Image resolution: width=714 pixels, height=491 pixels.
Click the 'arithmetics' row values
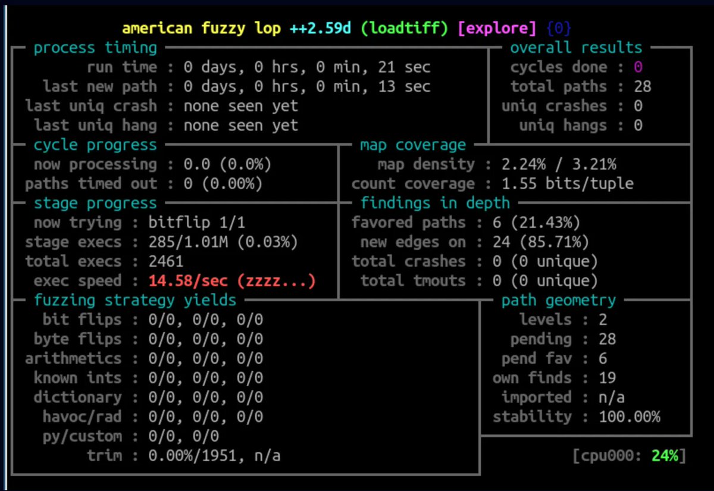coord(205,359)
